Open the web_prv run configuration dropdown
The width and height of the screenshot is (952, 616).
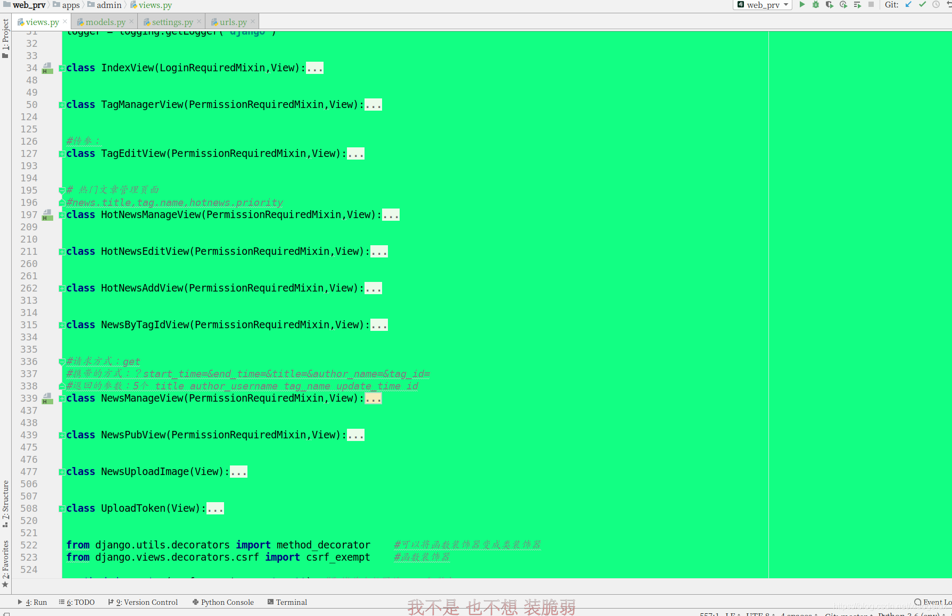763,5
